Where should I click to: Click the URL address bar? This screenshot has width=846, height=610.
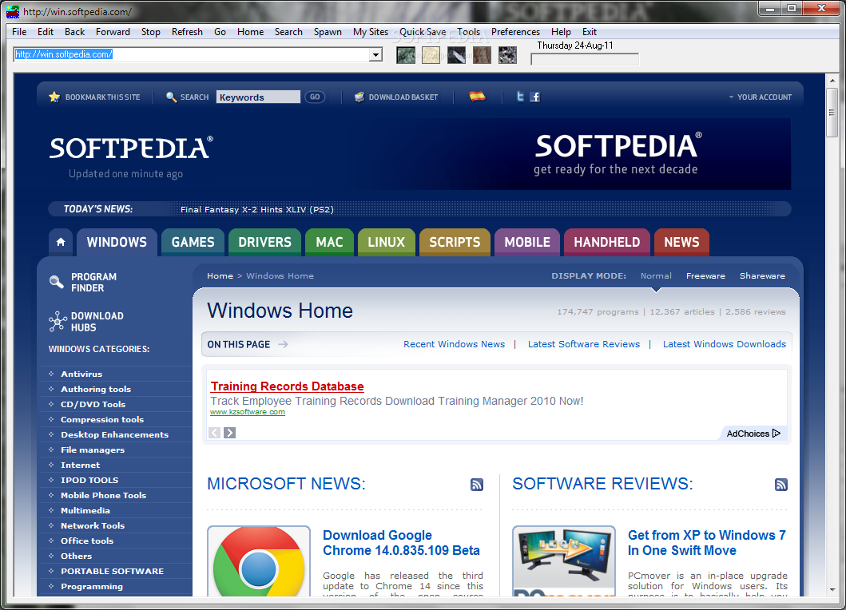(192, 54)
